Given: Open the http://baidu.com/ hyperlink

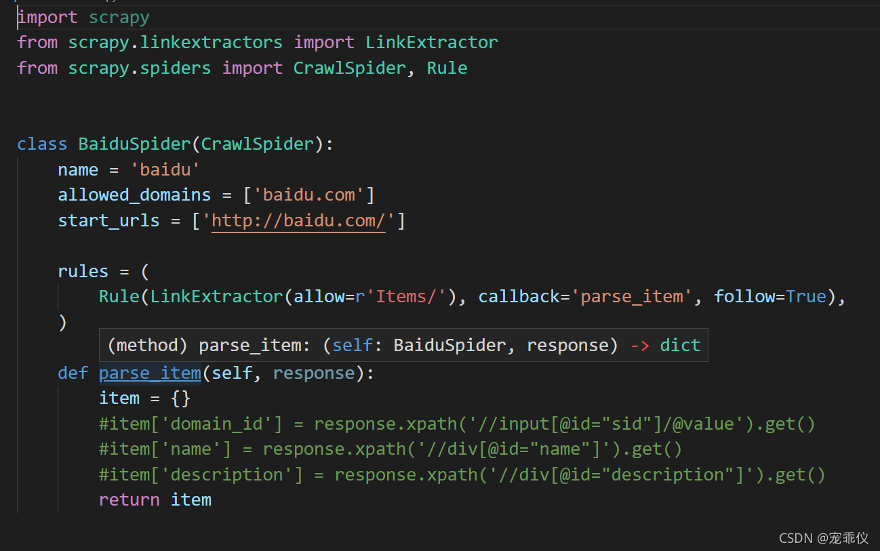Looking at the screenshot, I should click(298, 220).
